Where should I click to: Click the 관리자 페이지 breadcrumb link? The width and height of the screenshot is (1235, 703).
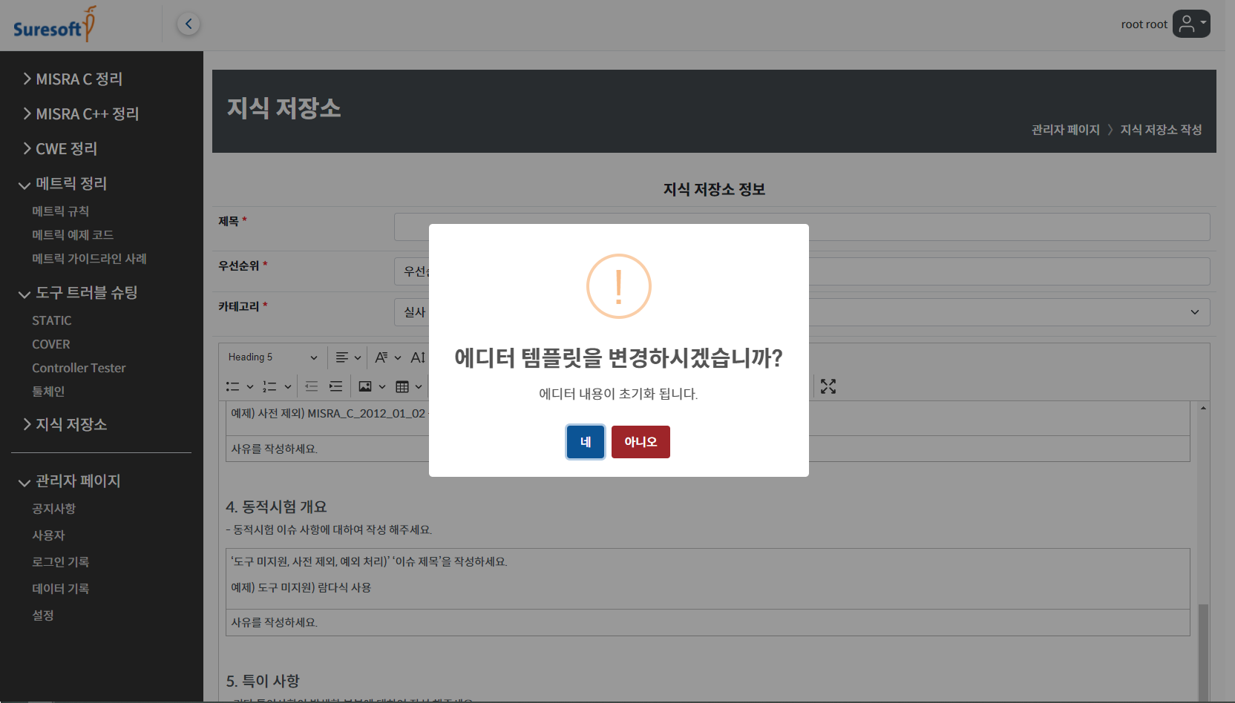[x=1065, y=130]
